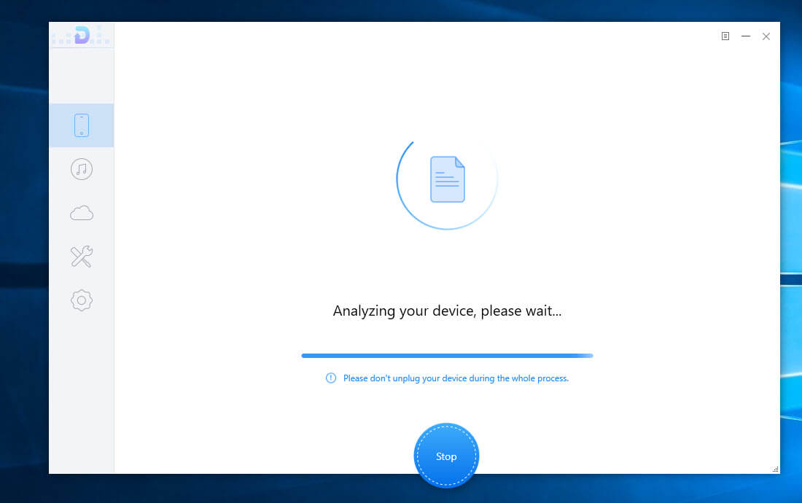The height and width of the screenshot is (503, 802).
Task: Open the gear settings in sidebar
Action: tap(82, 300)
